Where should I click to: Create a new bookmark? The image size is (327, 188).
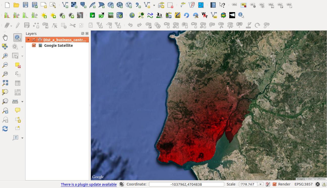(18, 120)
